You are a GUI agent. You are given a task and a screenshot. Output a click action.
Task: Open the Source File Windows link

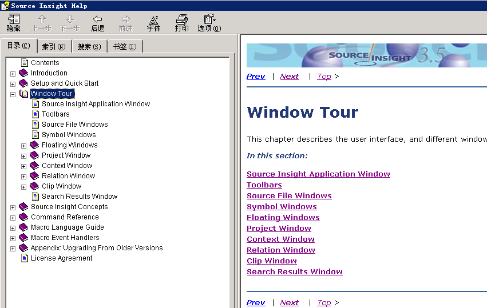tap(289, 196)
